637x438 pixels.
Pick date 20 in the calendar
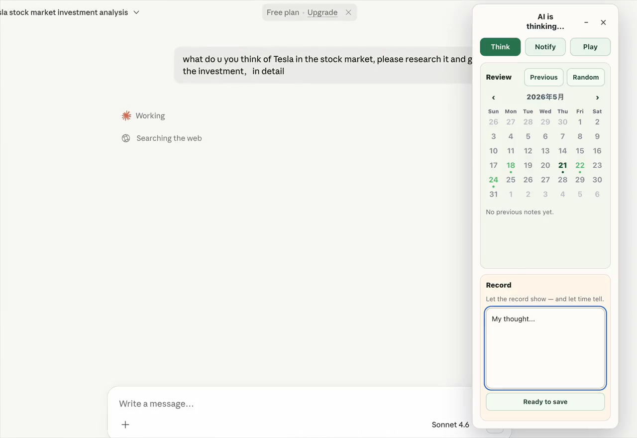point(545,165)
